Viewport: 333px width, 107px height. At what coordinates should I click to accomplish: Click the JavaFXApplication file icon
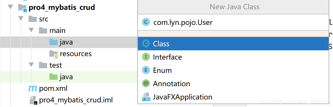[x=146, y=97]
